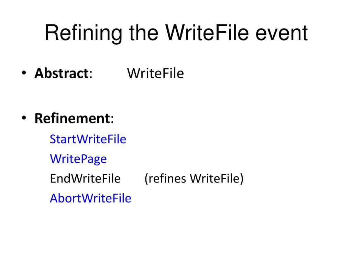Image resolution: width=352 pixels, height=264 pixels.
Task: Open the blue StartWriteFile link
Action: point(88,139)
